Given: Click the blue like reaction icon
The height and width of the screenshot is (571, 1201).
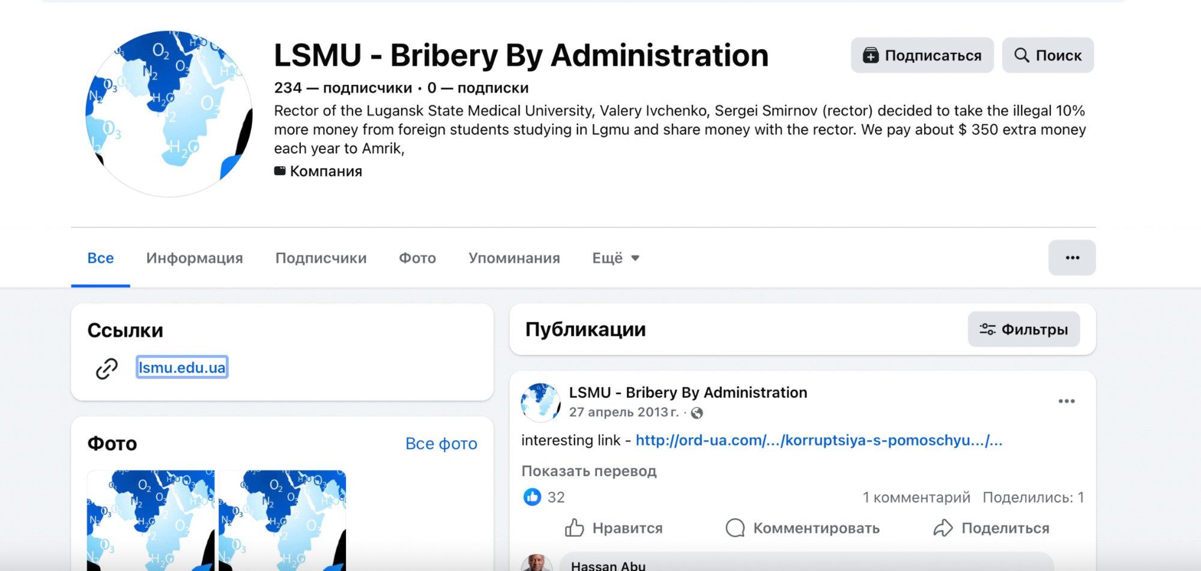Looking at the screenshot, I should pyautogui.click(x=532, y=497).
